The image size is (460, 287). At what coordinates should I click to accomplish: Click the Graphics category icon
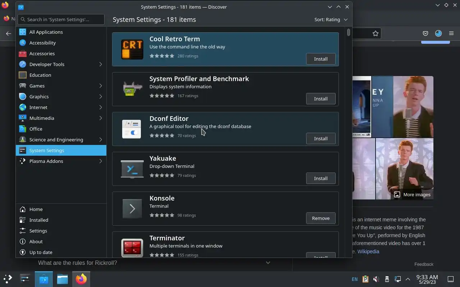click(x=23, y=97)
